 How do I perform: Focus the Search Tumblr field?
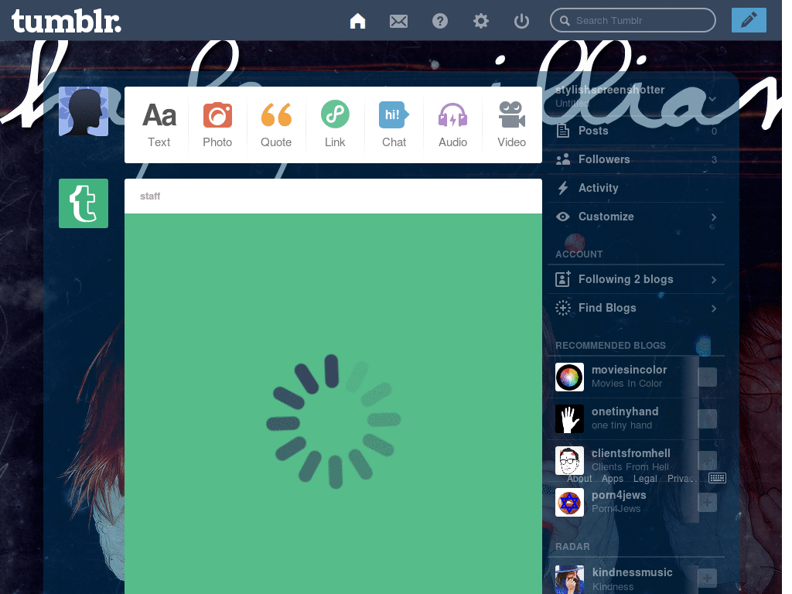(633, 20)
